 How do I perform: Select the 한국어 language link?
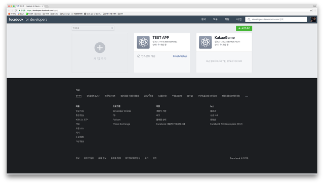pyautogui.click(x=78, y=96)
